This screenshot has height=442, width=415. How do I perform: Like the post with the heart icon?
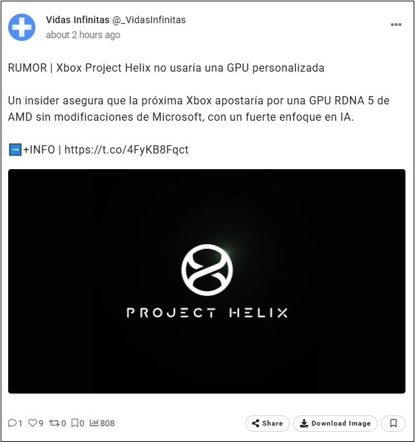(x=33, y=423)
